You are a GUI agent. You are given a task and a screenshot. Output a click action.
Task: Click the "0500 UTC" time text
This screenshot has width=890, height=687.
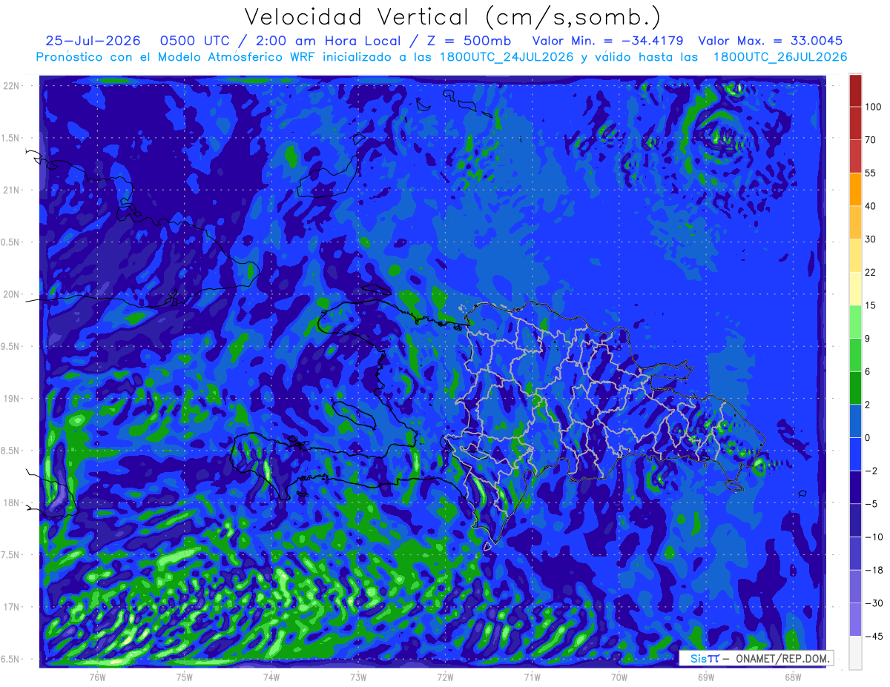tap(203, 41)
